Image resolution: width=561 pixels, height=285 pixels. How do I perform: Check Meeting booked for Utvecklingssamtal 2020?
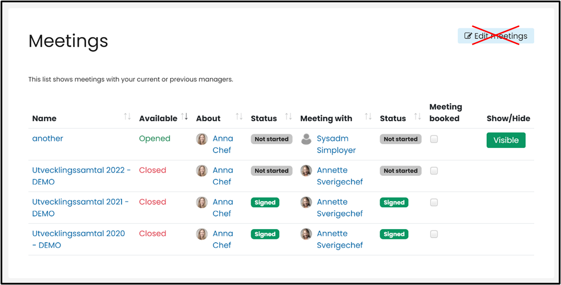(434, 234)
